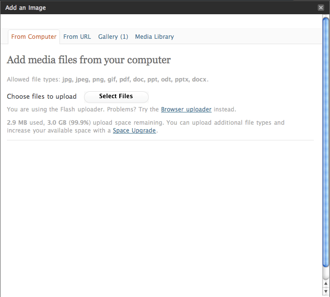This screenshot has width=330, height=297.
Task: Click the 'Choose files to upload' label
Action: click(42, 96)
